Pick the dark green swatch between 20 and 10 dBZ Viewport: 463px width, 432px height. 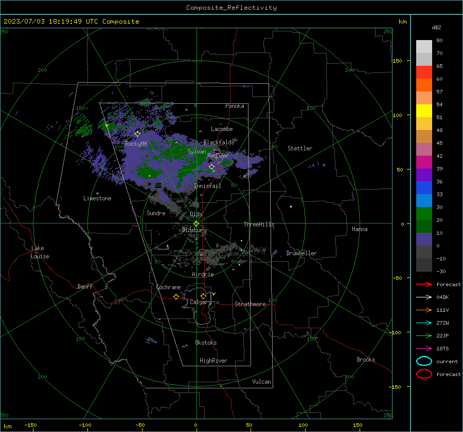[x=424, y=227]
